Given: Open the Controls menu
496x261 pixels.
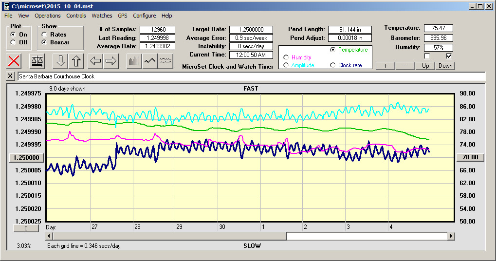Looking at the screenshot, I should click(x=76, y=16).
